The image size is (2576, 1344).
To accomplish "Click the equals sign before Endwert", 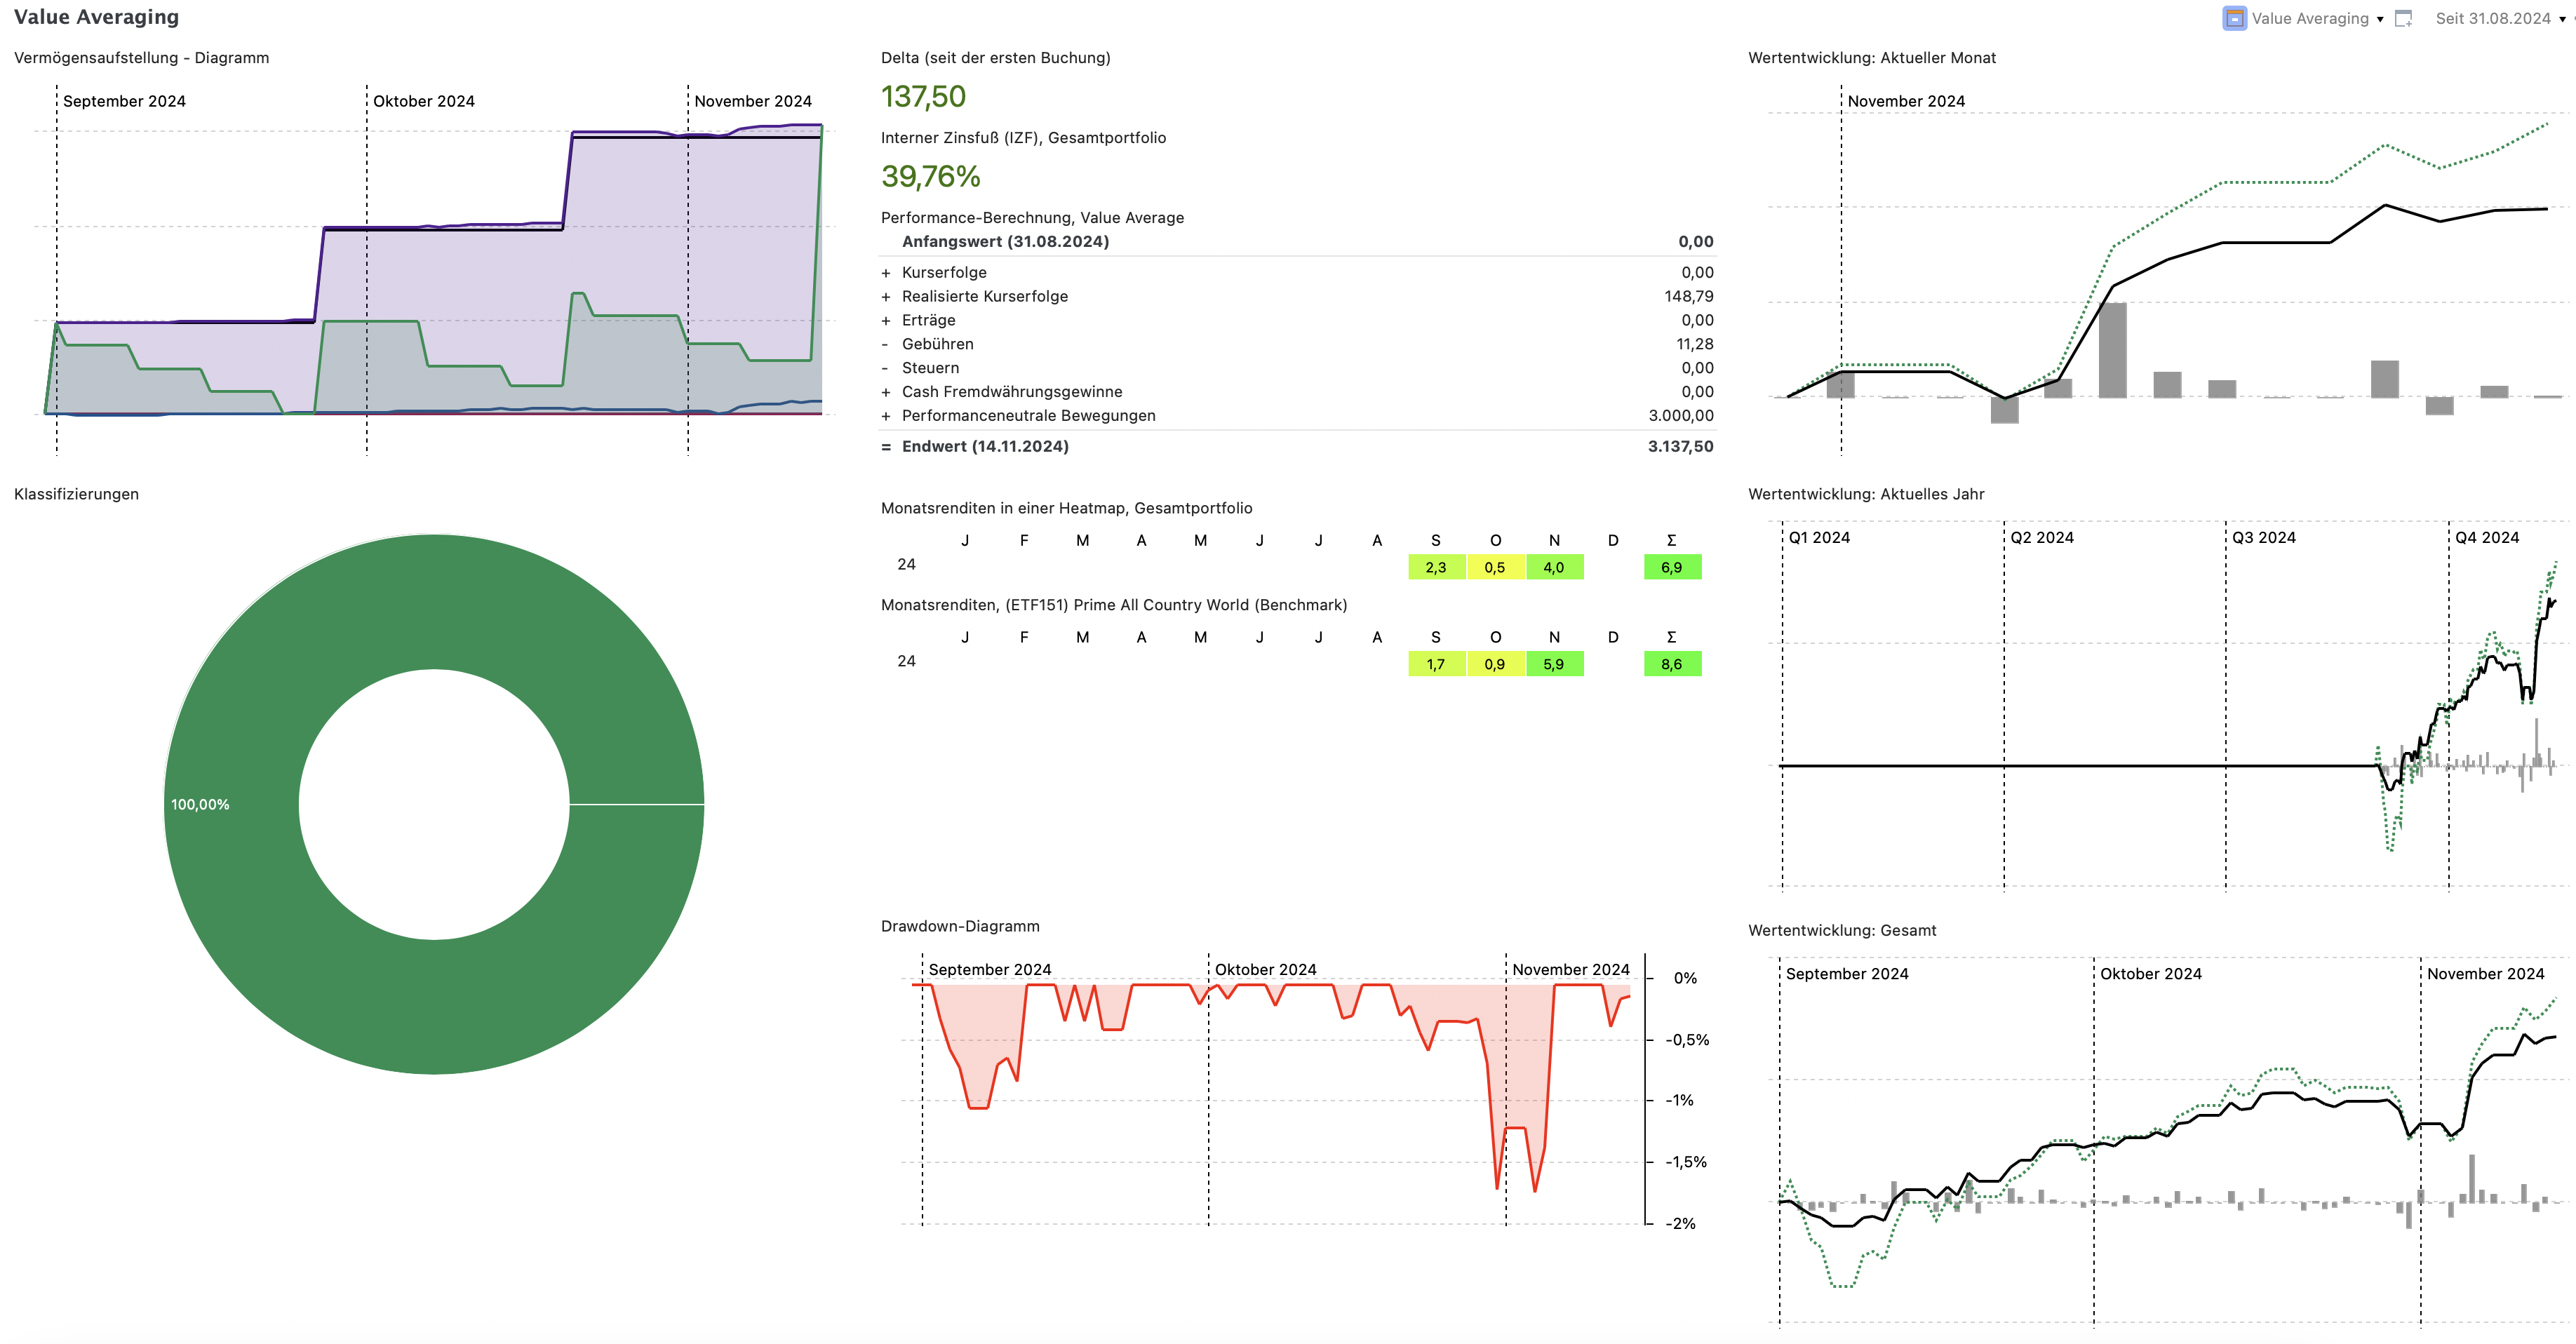I will 885,447.
